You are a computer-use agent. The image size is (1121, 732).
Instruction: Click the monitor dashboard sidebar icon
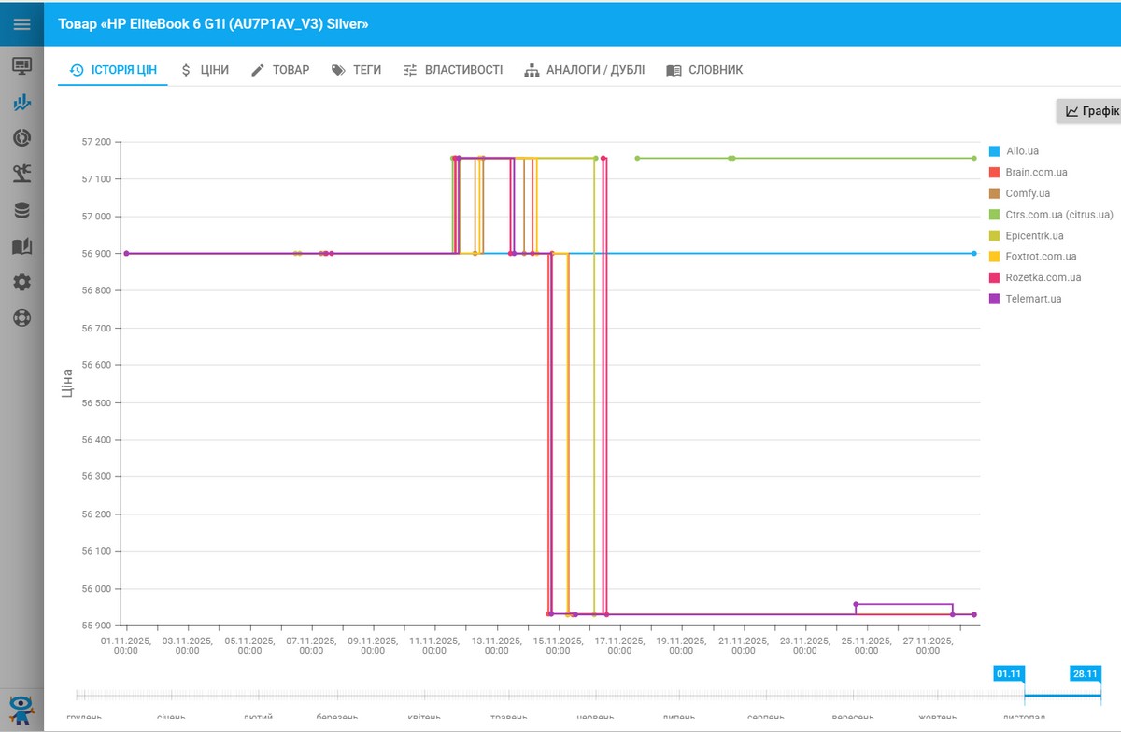tap(21, 66)
